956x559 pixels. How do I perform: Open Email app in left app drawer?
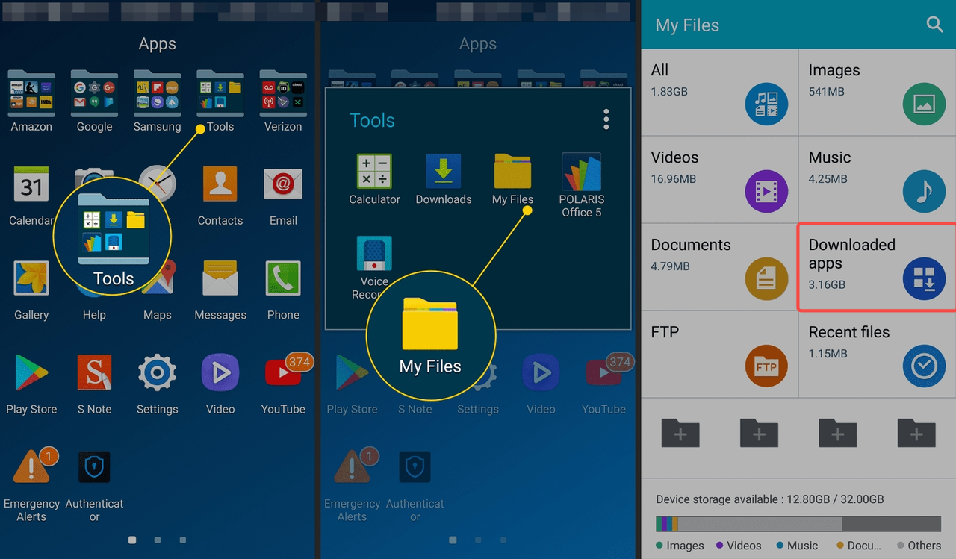(283, 196)
